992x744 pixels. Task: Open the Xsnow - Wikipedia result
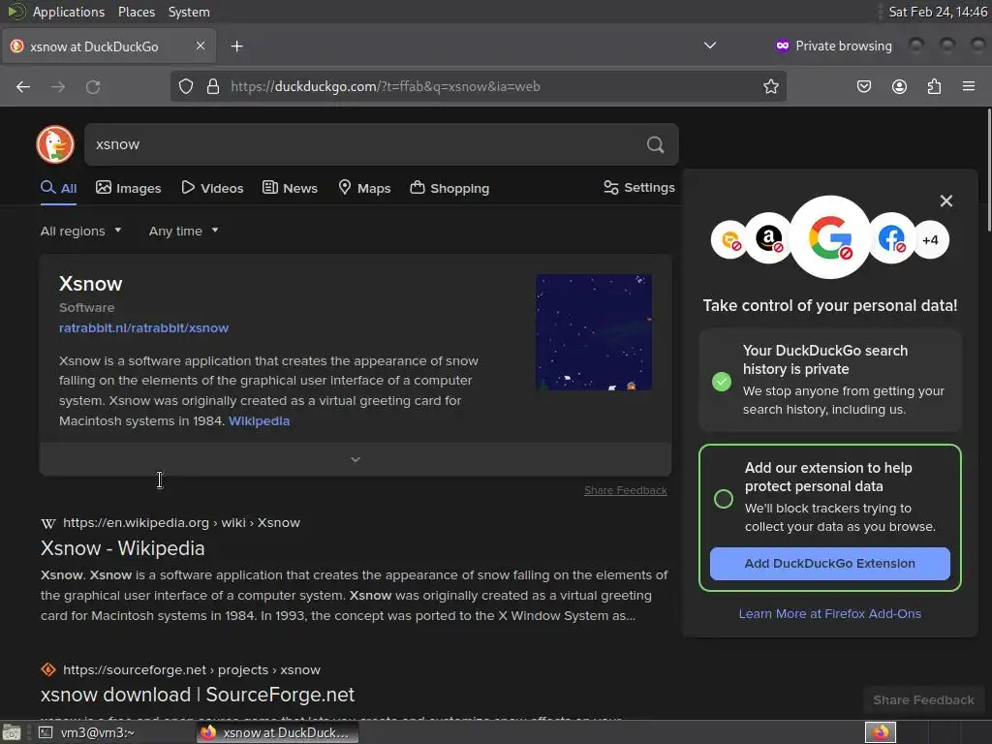123,548
